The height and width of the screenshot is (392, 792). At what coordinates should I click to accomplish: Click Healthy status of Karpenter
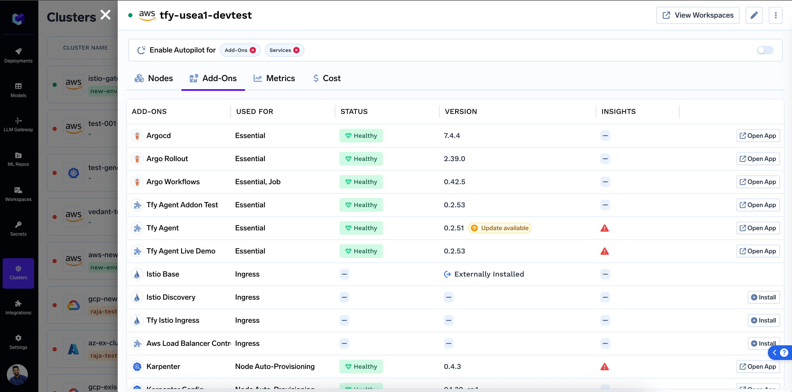[361, 367]
